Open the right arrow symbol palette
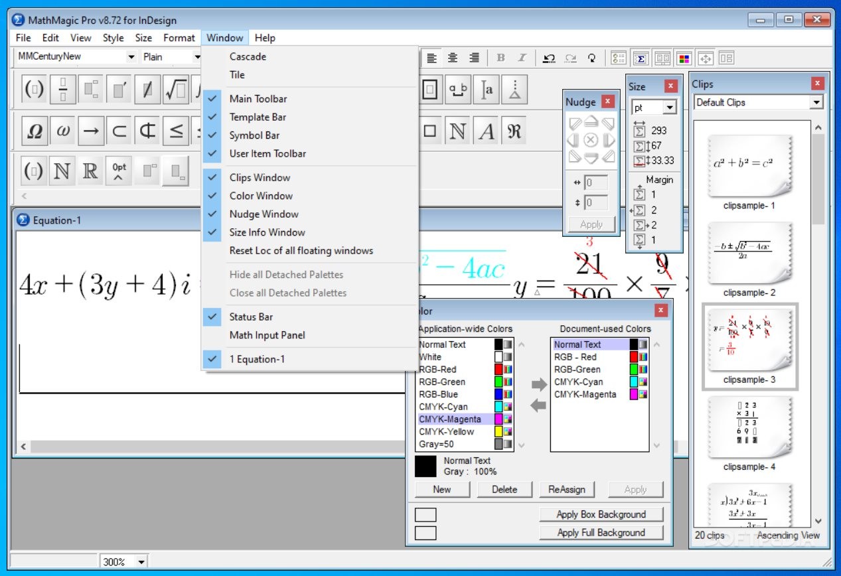 pos(91,131)
